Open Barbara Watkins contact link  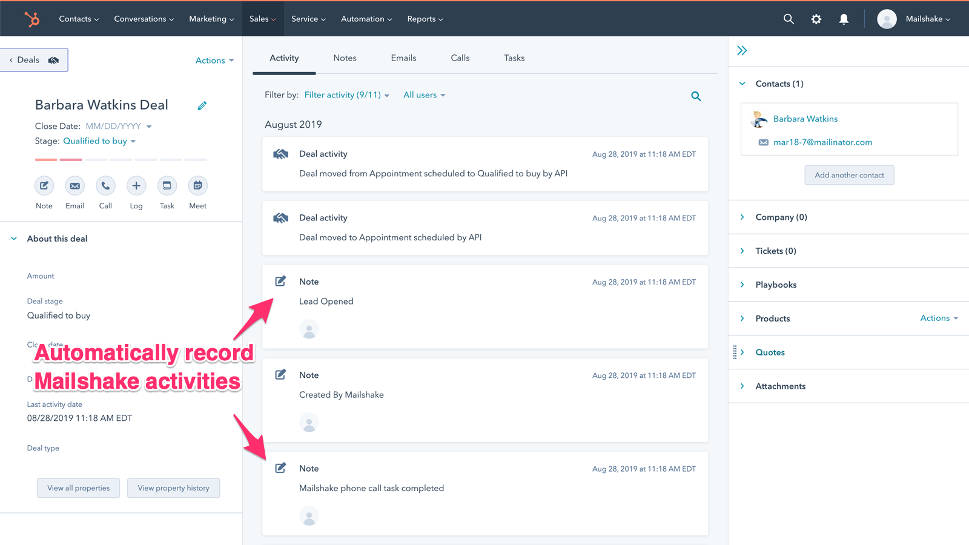pos(805,119)
